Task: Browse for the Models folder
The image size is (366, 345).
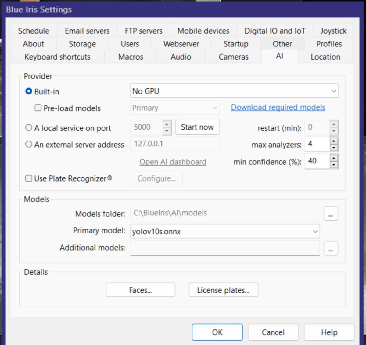Action: pyautogui.click(x=331, y=213)
